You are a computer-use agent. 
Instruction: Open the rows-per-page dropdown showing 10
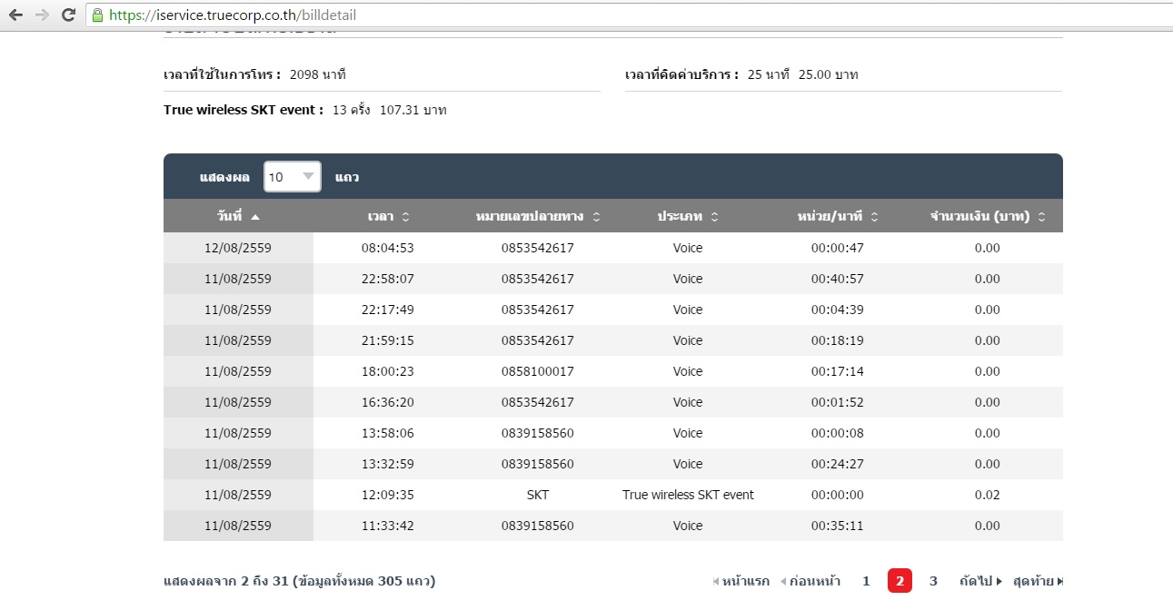(x=292, y=177)
